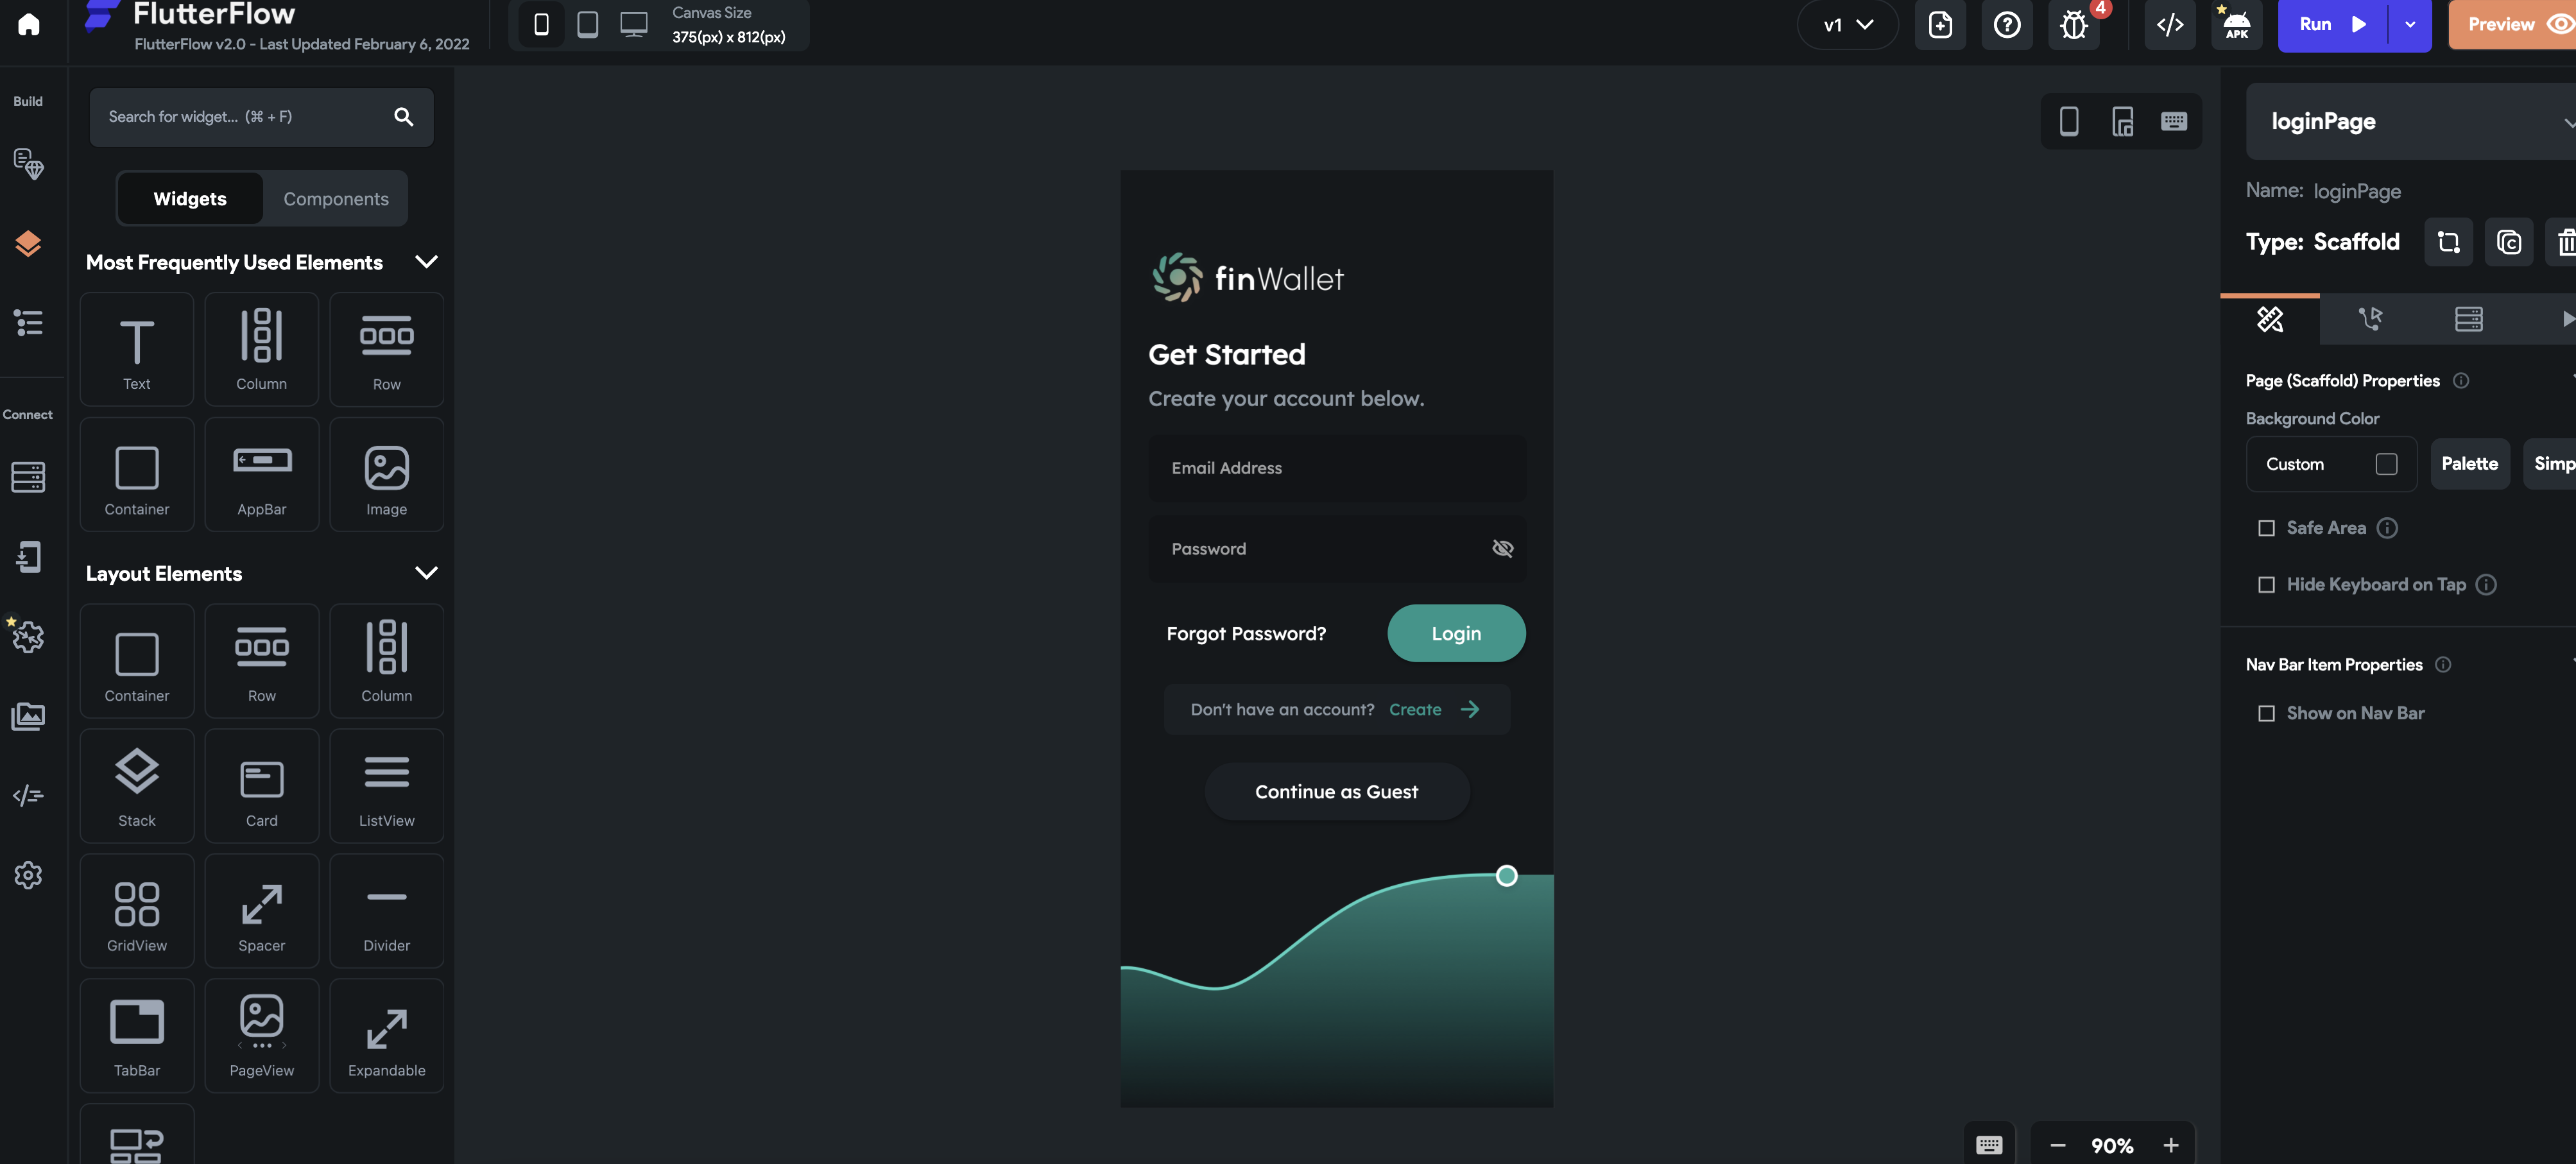
Task: Open the widget tree sidebar icon
Action: point(28,323)
